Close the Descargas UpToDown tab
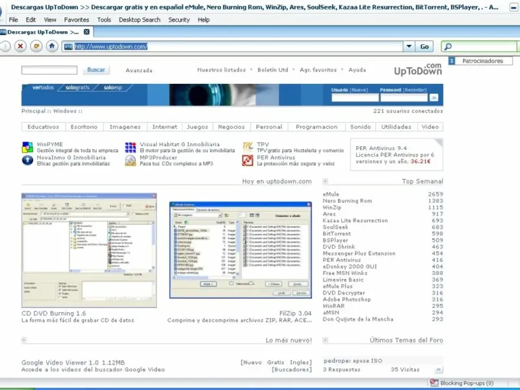This screenshot has height=390, width=520. 86,32
